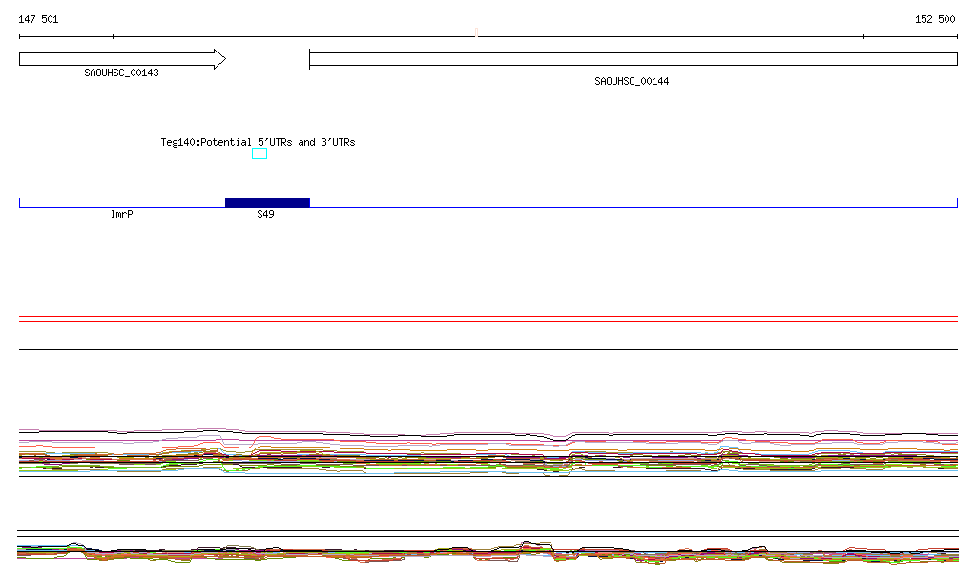The image size is (977, 583).
Task: Click the first tick after ruler start
Action: point(113,37)
